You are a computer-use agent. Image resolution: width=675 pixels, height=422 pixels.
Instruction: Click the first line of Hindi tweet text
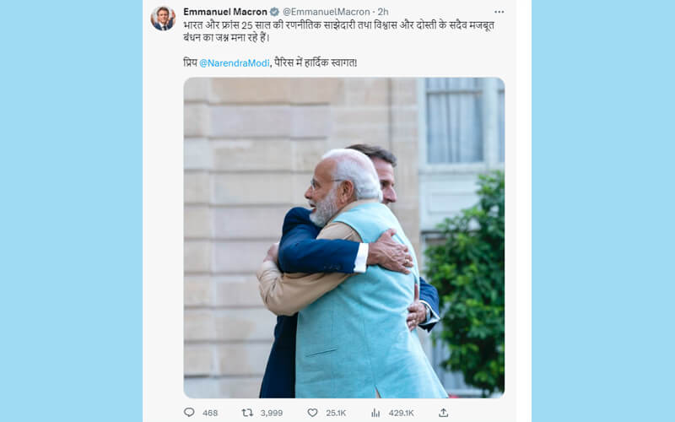(337, 25)
